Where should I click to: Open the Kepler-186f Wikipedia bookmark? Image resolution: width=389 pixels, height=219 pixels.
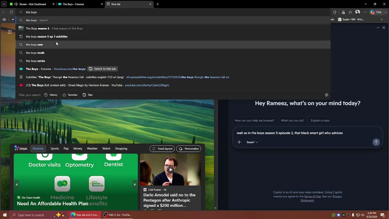(x=351, y=19)
